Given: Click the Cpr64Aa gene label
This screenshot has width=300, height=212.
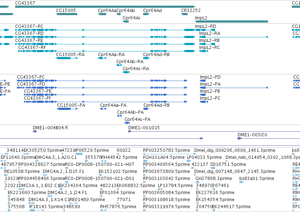Looking at the screenshot, I should 107,11.
